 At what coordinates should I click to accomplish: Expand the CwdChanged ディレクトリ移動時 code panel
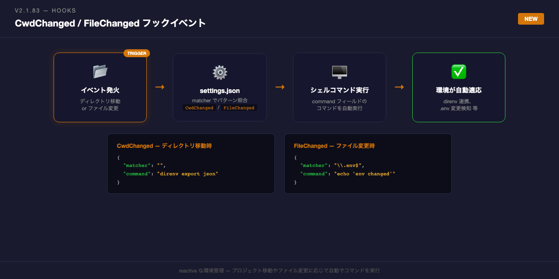tap(191, 164)
